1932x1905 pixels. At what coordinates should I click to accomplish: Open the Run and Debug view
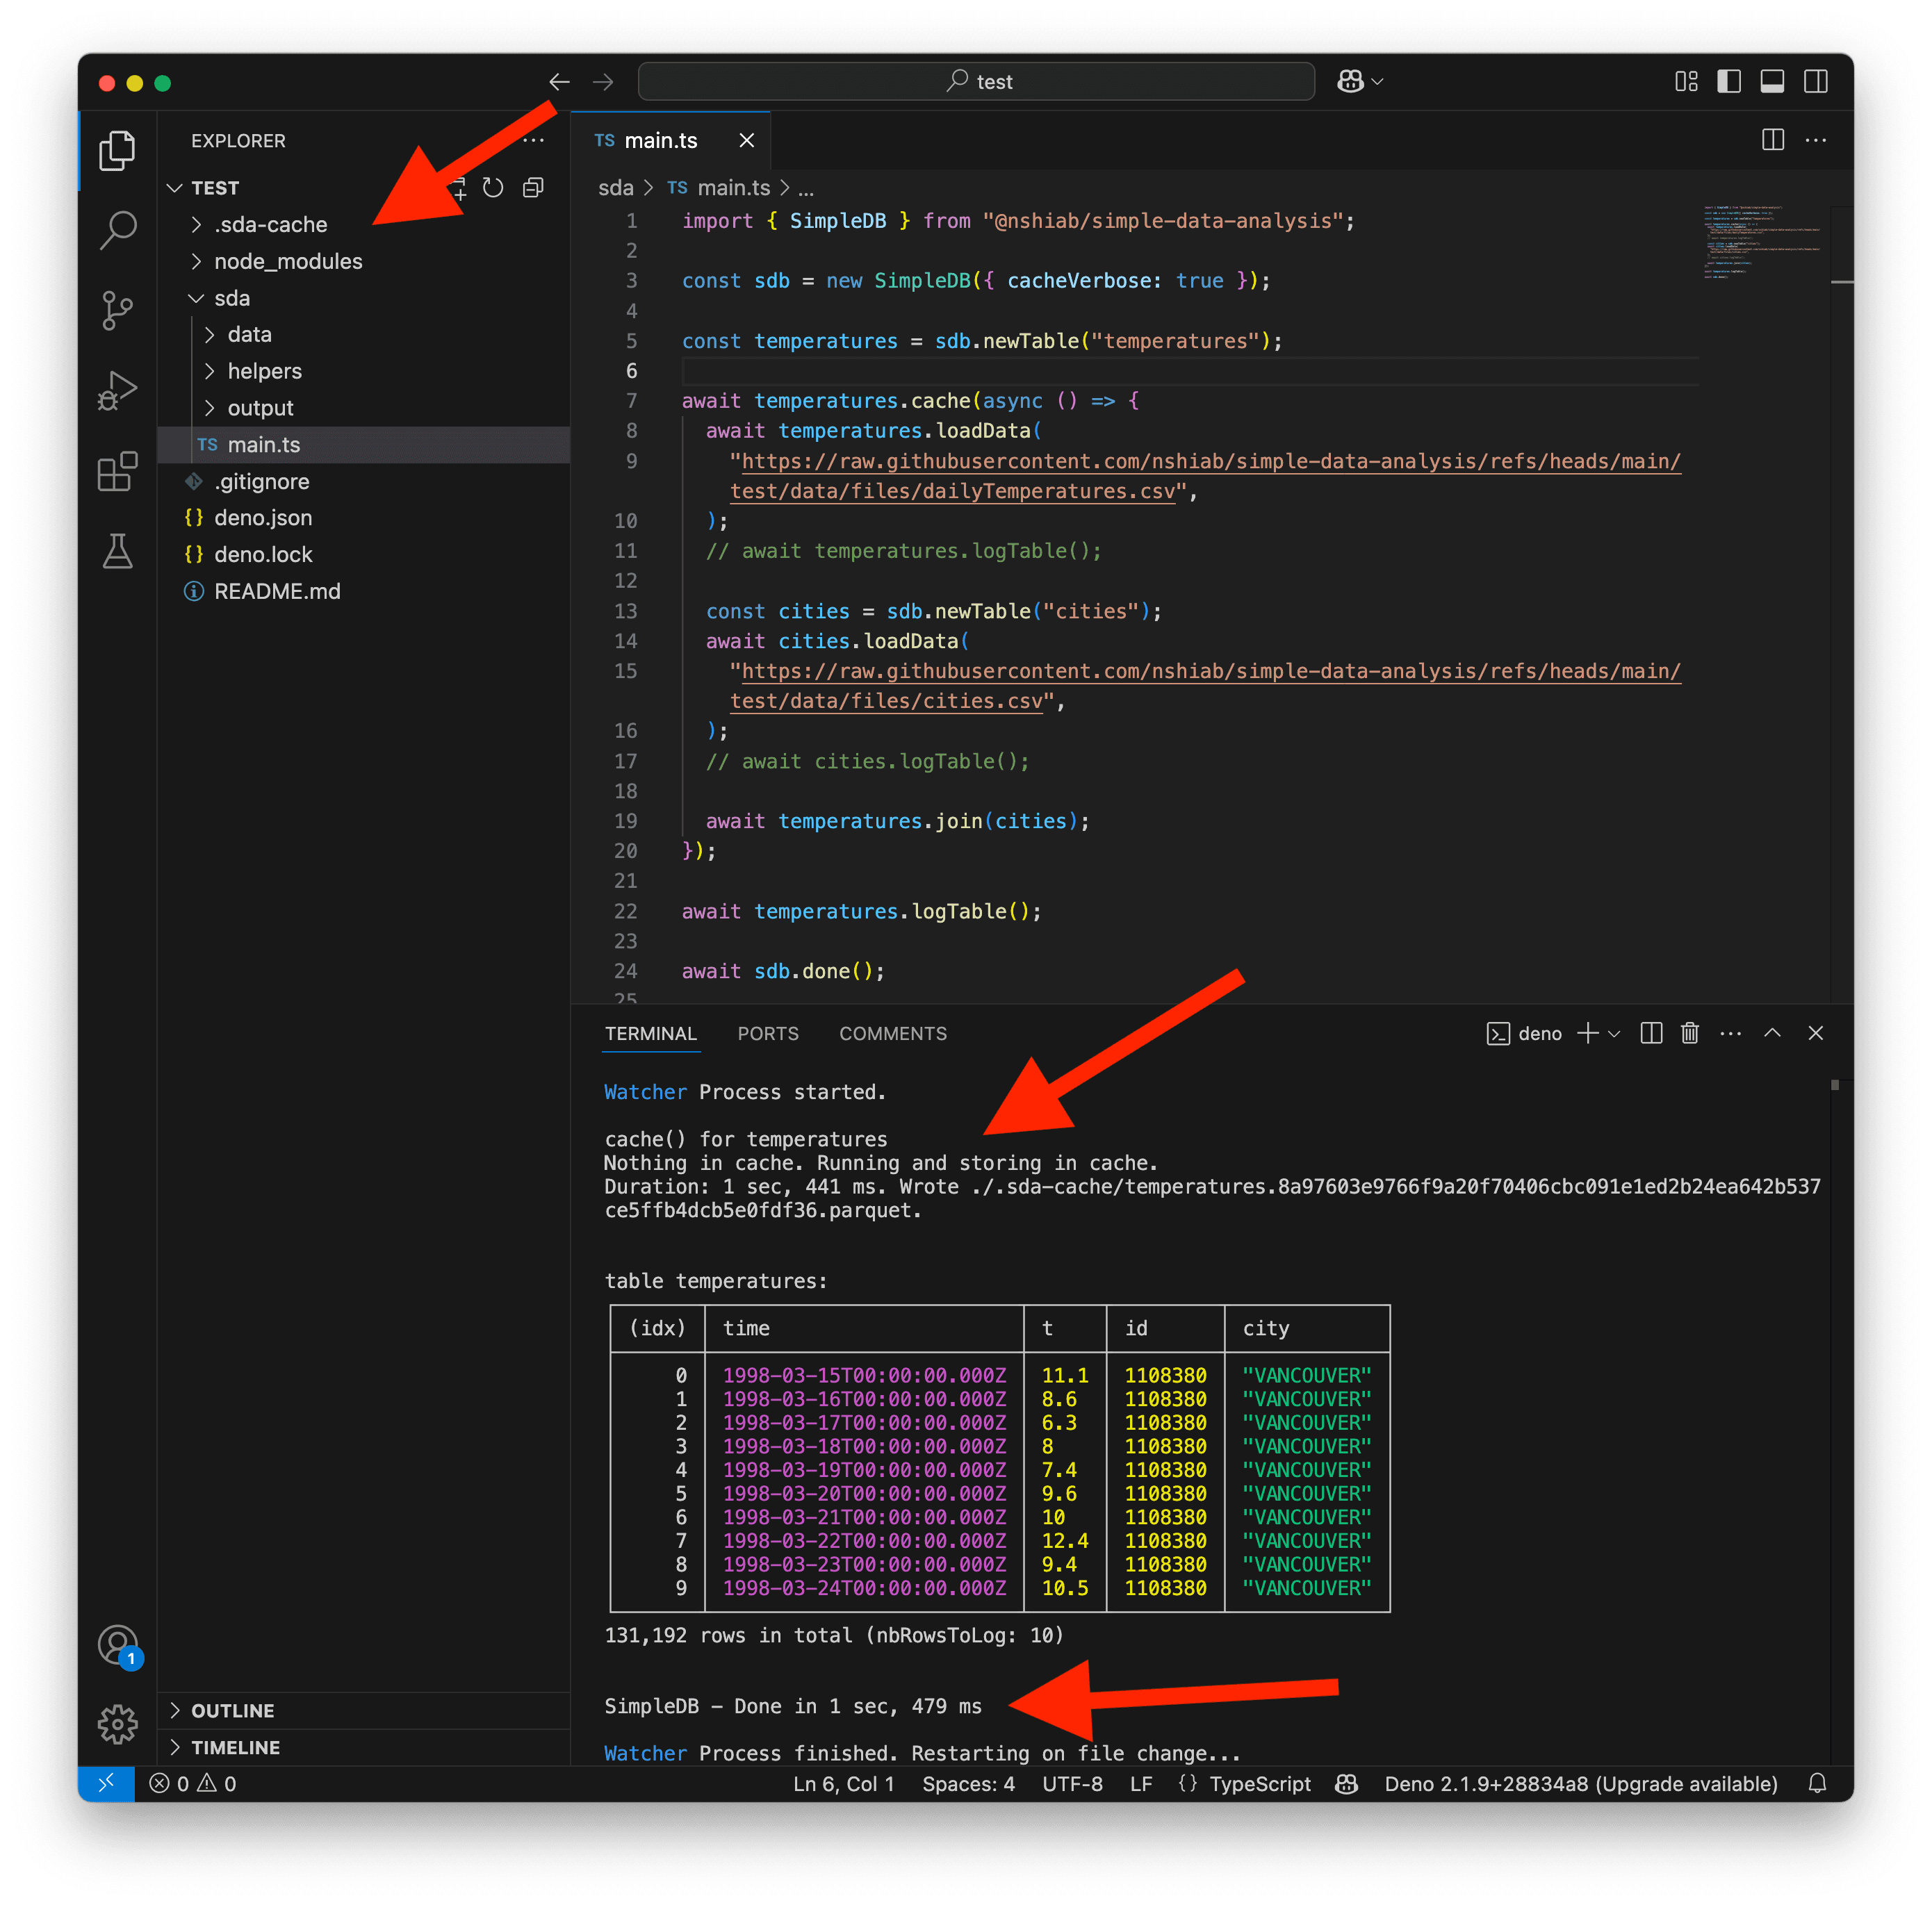[117, 390]
